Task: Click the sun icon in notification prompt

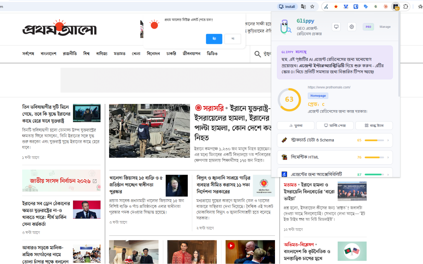Action: pyautogui.click(x=154, y=24)
